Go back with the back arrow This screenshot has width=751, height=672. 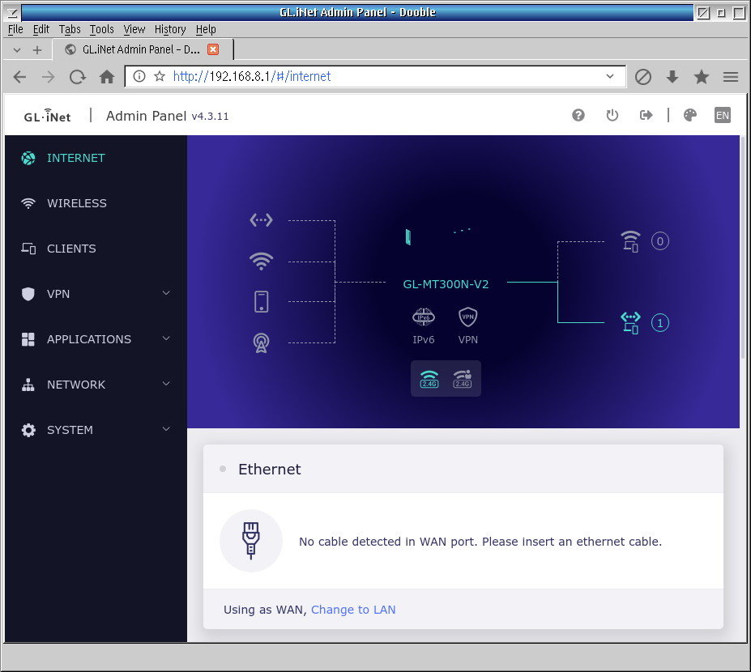(19, 77)
